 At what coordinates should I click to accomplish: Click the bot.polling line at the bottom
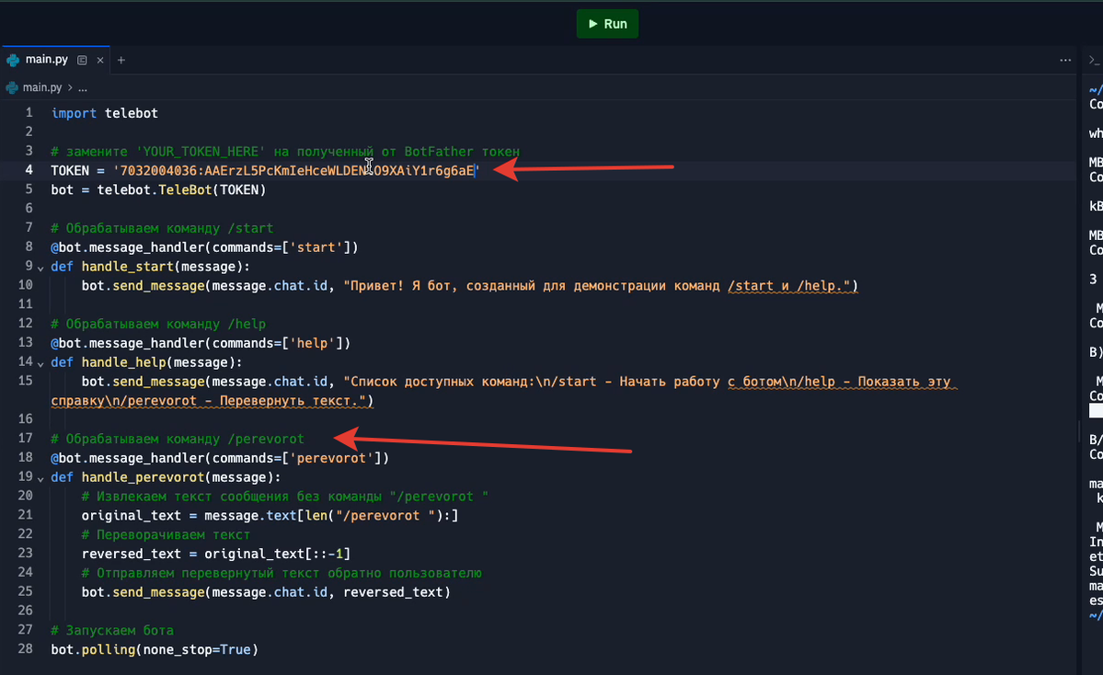[x=152, y=649]
